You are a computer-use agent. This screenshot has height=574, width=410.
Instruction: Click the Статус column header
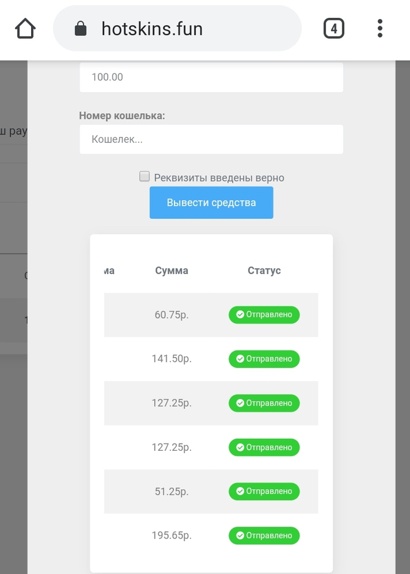coord(264,271)
